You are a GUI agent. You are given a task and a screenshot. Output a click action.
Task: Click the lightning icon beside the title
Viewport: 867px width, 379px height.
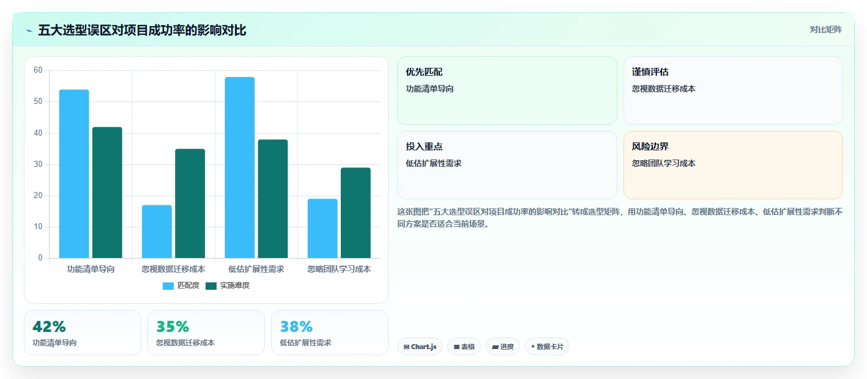click(x=29, y=31)
